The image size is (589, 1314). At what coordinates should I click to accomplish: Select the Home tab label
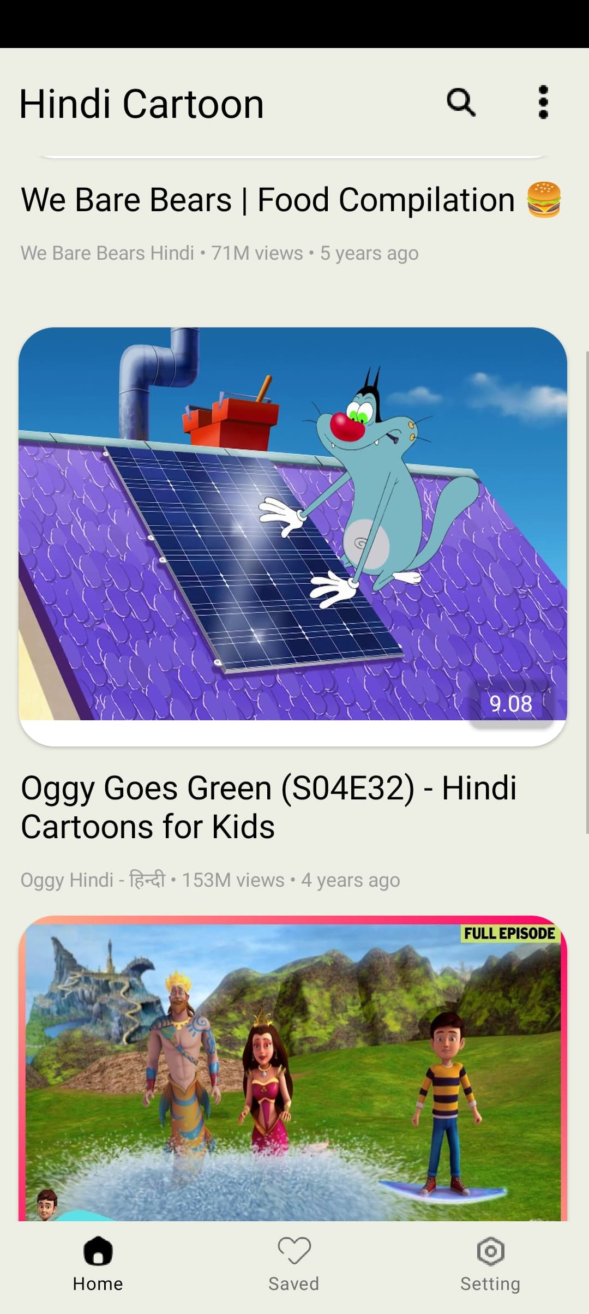[x=98, y=1283]
